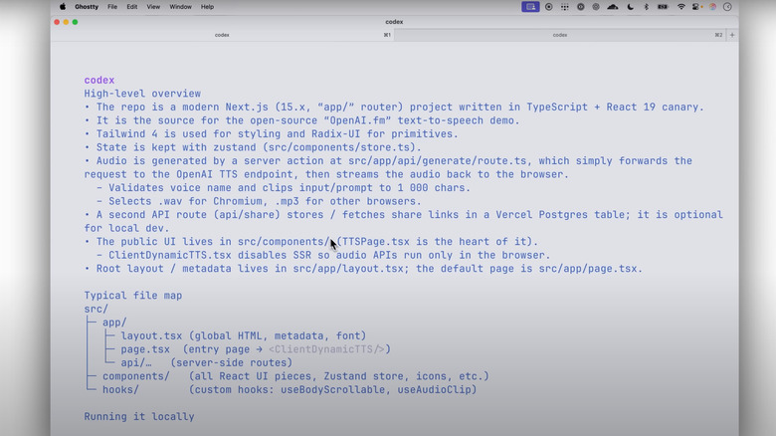Click the purple 'codex' heading
This screenshot has width=776, height=436.
[x=98, y=80]
